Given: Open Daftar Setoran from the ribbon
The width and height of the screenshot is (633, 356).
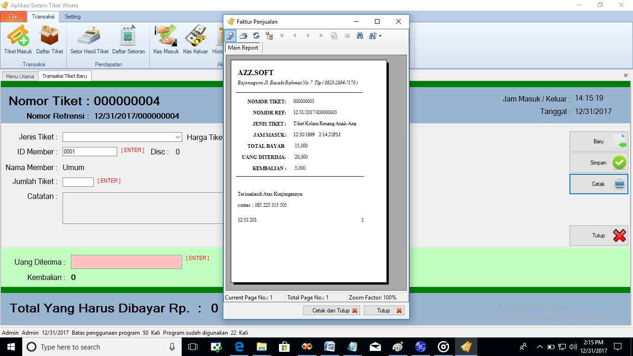Looking at the screenshot, I should (x=128, y=40).
